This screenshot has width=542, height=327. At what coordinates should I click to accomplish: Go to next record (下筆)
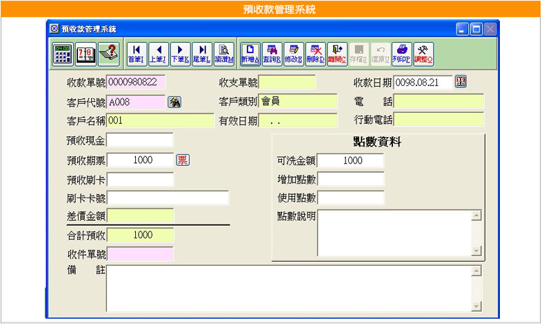tap(179, 54)
